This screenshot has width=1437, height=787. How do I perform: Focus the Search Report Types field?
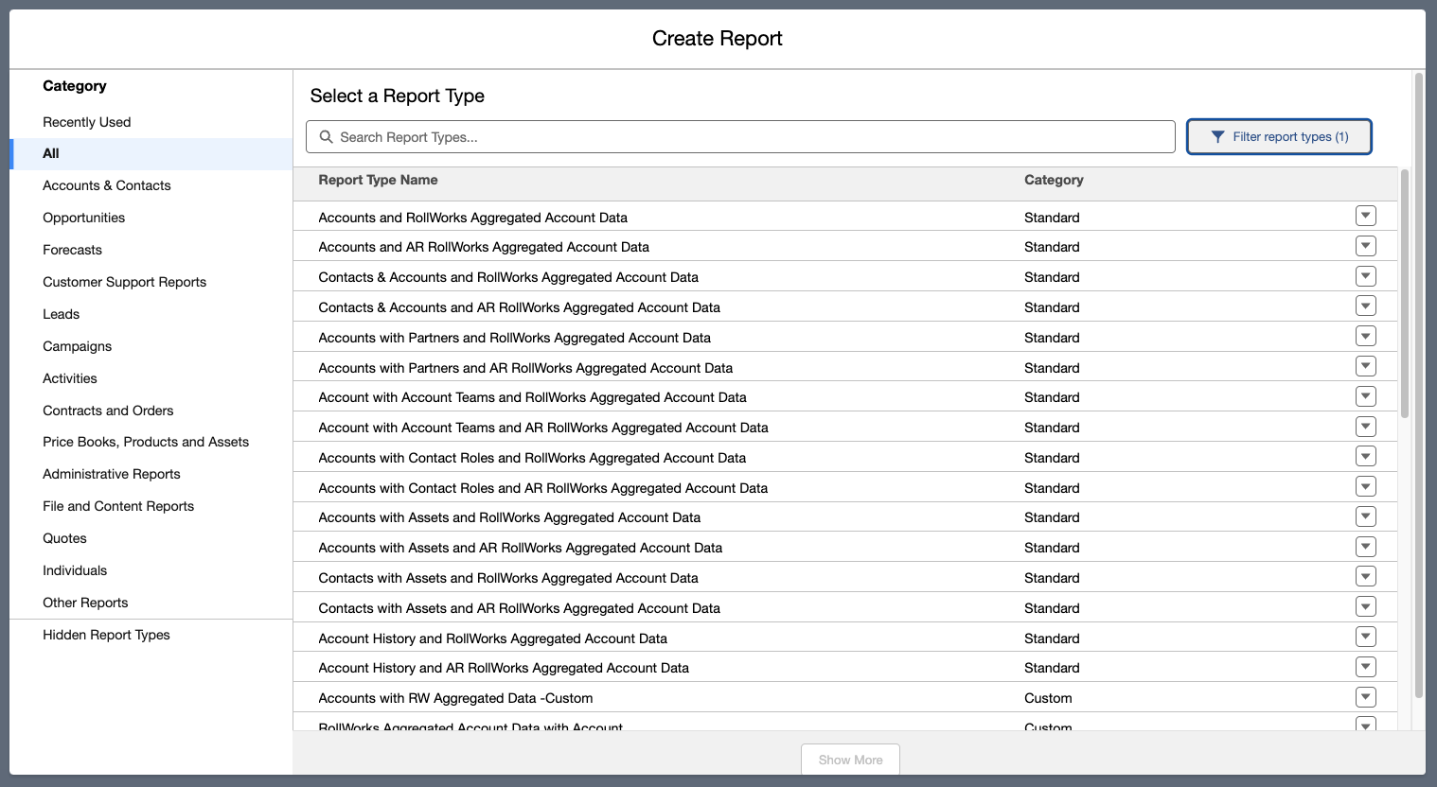point(748,137)
